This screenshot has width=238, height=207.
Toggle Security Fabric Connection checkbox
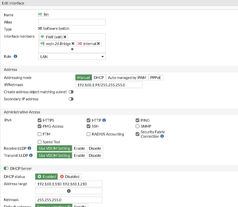tap(137, 134)
